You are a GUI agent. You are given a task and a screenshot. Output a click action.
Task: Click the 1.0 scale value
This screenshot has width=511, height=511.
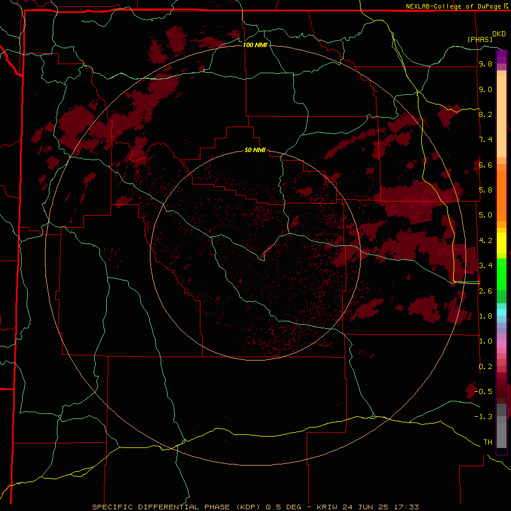tap(485, 341)
